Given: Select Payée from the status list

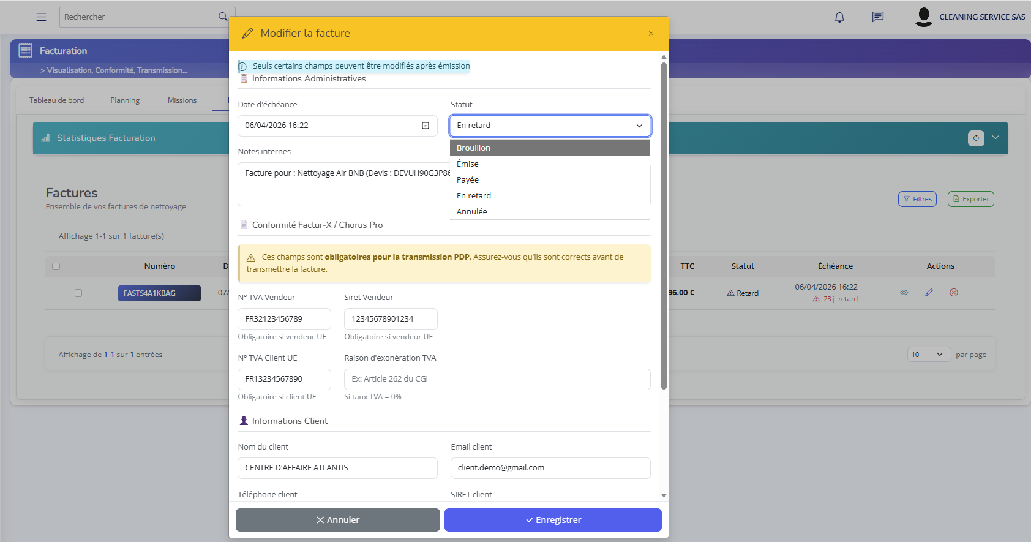Looking at the screenshot, I should (x=468, y=180).
